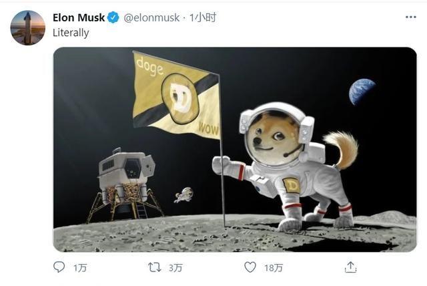
Task: Click the Dogecoin emblem on the flag
Action: [181, 98]
